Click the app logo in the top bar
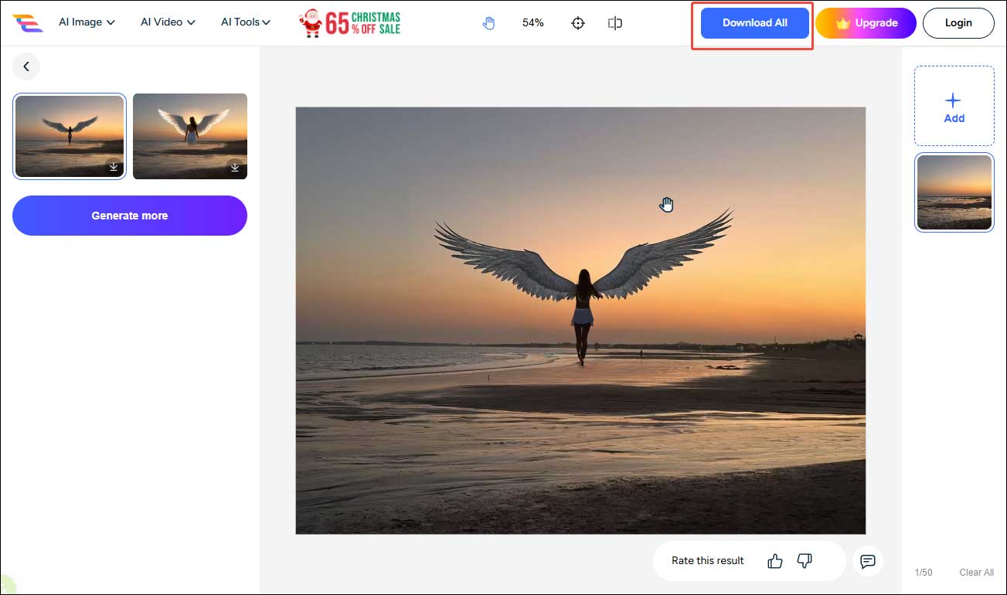1007x595 pixels. pos(29,22)
